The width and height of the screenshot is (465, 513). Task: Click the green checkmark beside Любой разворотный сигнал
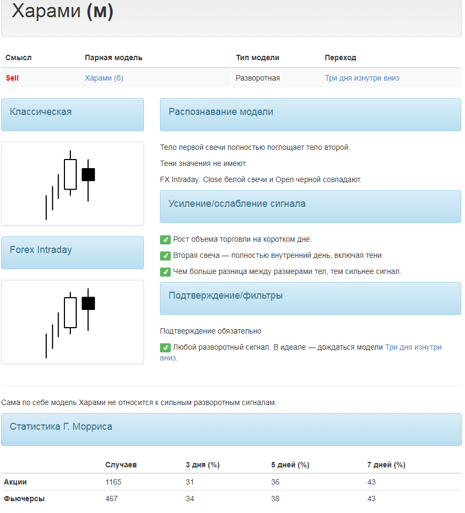tap(165, 348)
